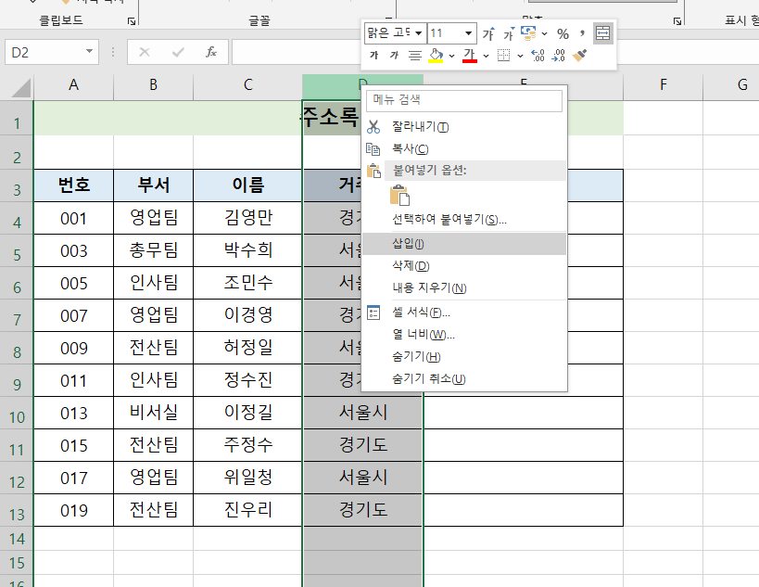Toggle italic in the mini toolbar
The image size is (759, 587).
pyautogui.click(x=394, y=56)
